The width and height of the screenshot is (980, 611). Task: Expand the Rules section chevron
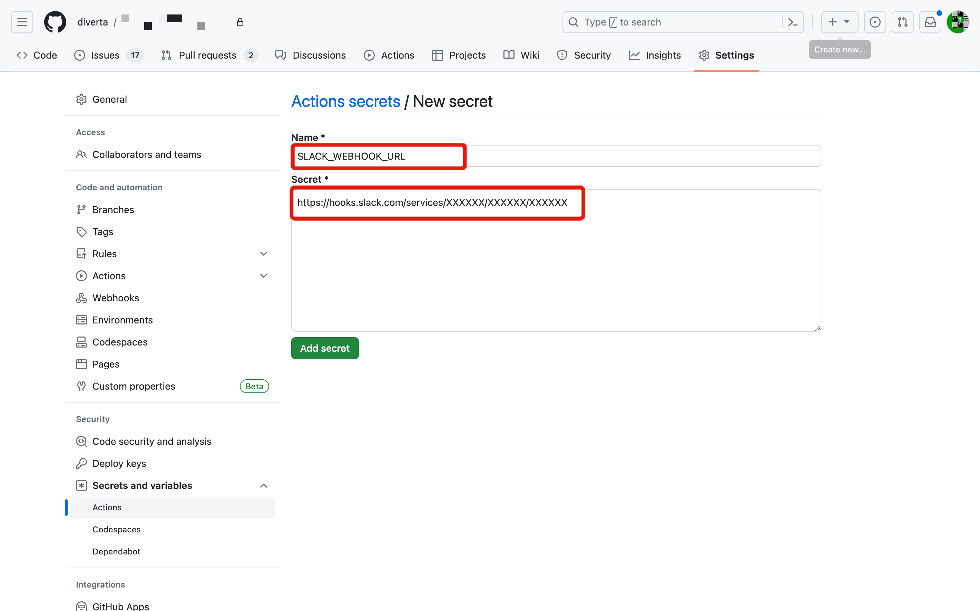263,253
